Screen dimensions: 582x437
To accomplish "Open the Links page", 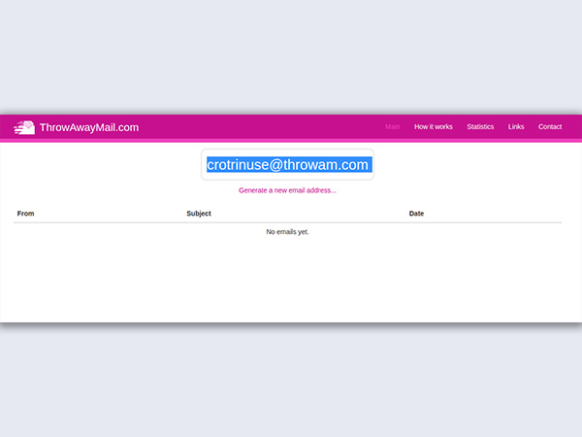I will (x=516, y=127).
